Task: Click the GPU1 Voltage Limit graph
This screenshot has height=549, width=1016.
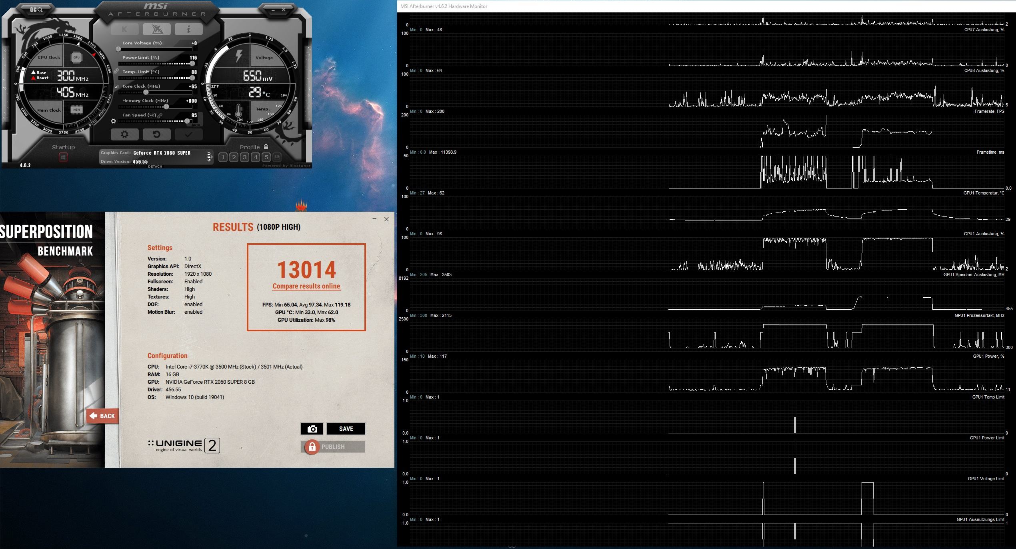Action: click(707, 499)
